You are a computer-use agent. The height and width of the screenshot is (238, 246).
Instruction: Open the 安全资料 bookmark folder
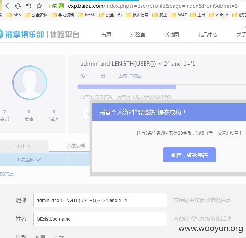click(x=36, y=15)
